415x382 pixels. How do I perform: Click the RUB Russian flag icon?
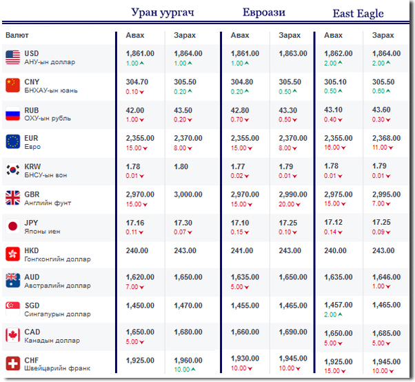(x=12, y=114)
